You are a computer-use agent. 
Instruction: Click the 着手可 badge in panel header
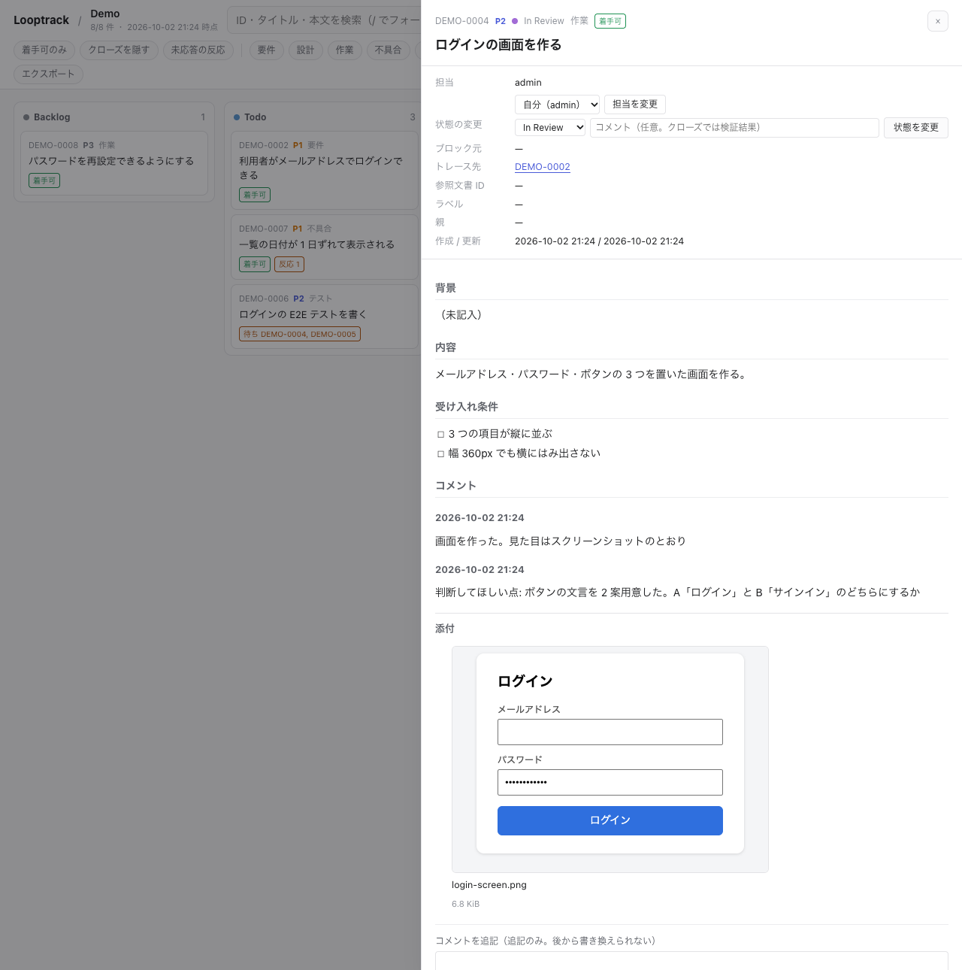pyautogui.click(x=610, y=21)
